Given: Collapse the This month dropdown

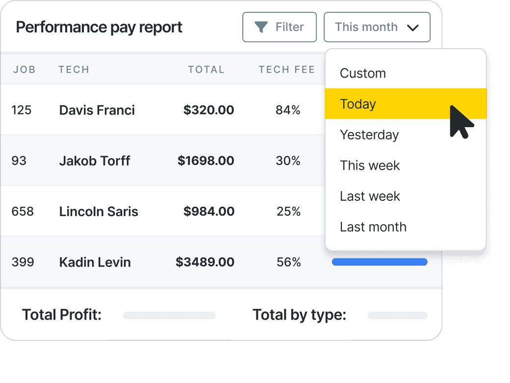Looking at the screenshot, I should [x=377, y=27].
